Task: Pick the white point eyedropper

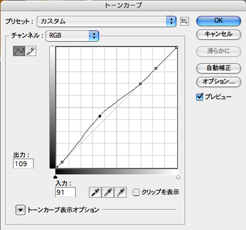Action: [x=120, y=192]
